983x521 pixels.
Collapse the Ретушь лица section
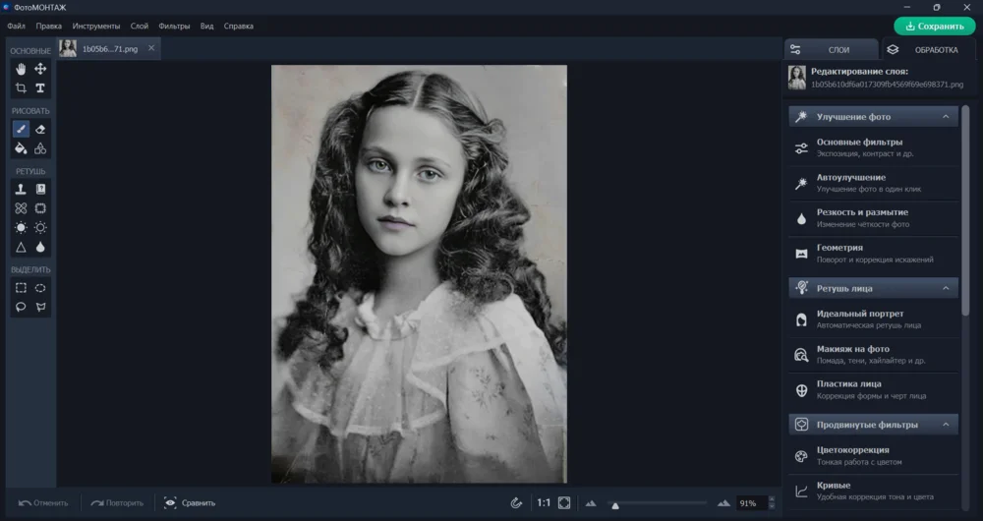[946, 288]
